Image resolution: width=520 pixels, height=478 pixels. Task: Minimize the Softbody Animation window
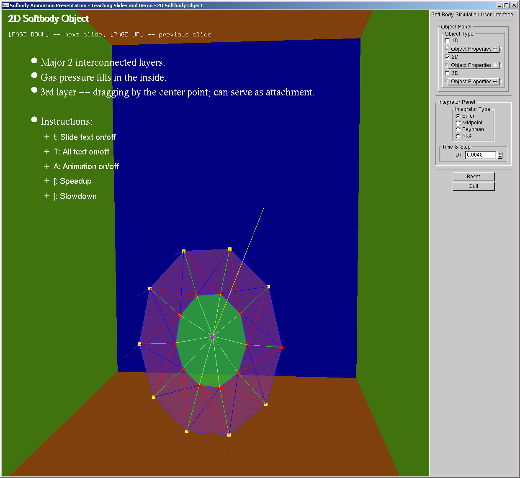pyautogui.click(x=499, y=5)
